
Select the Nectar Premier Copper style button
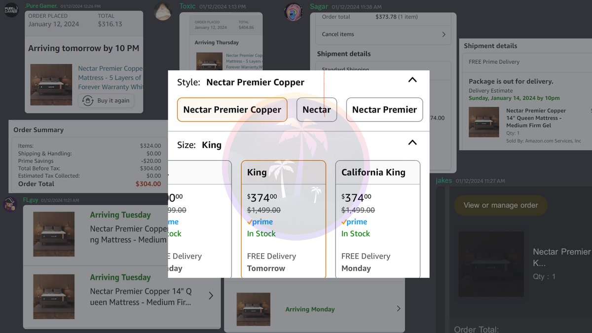tap(232, 110)
